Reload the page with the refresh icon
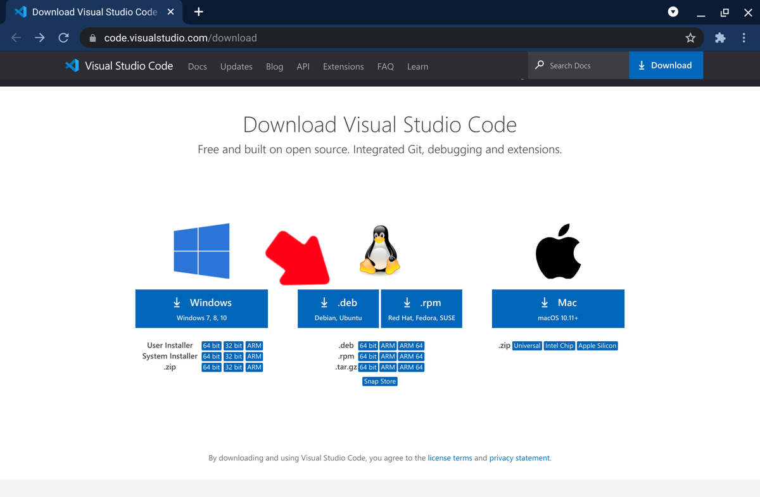Screen dimensions: 760x497 (63, 38)
